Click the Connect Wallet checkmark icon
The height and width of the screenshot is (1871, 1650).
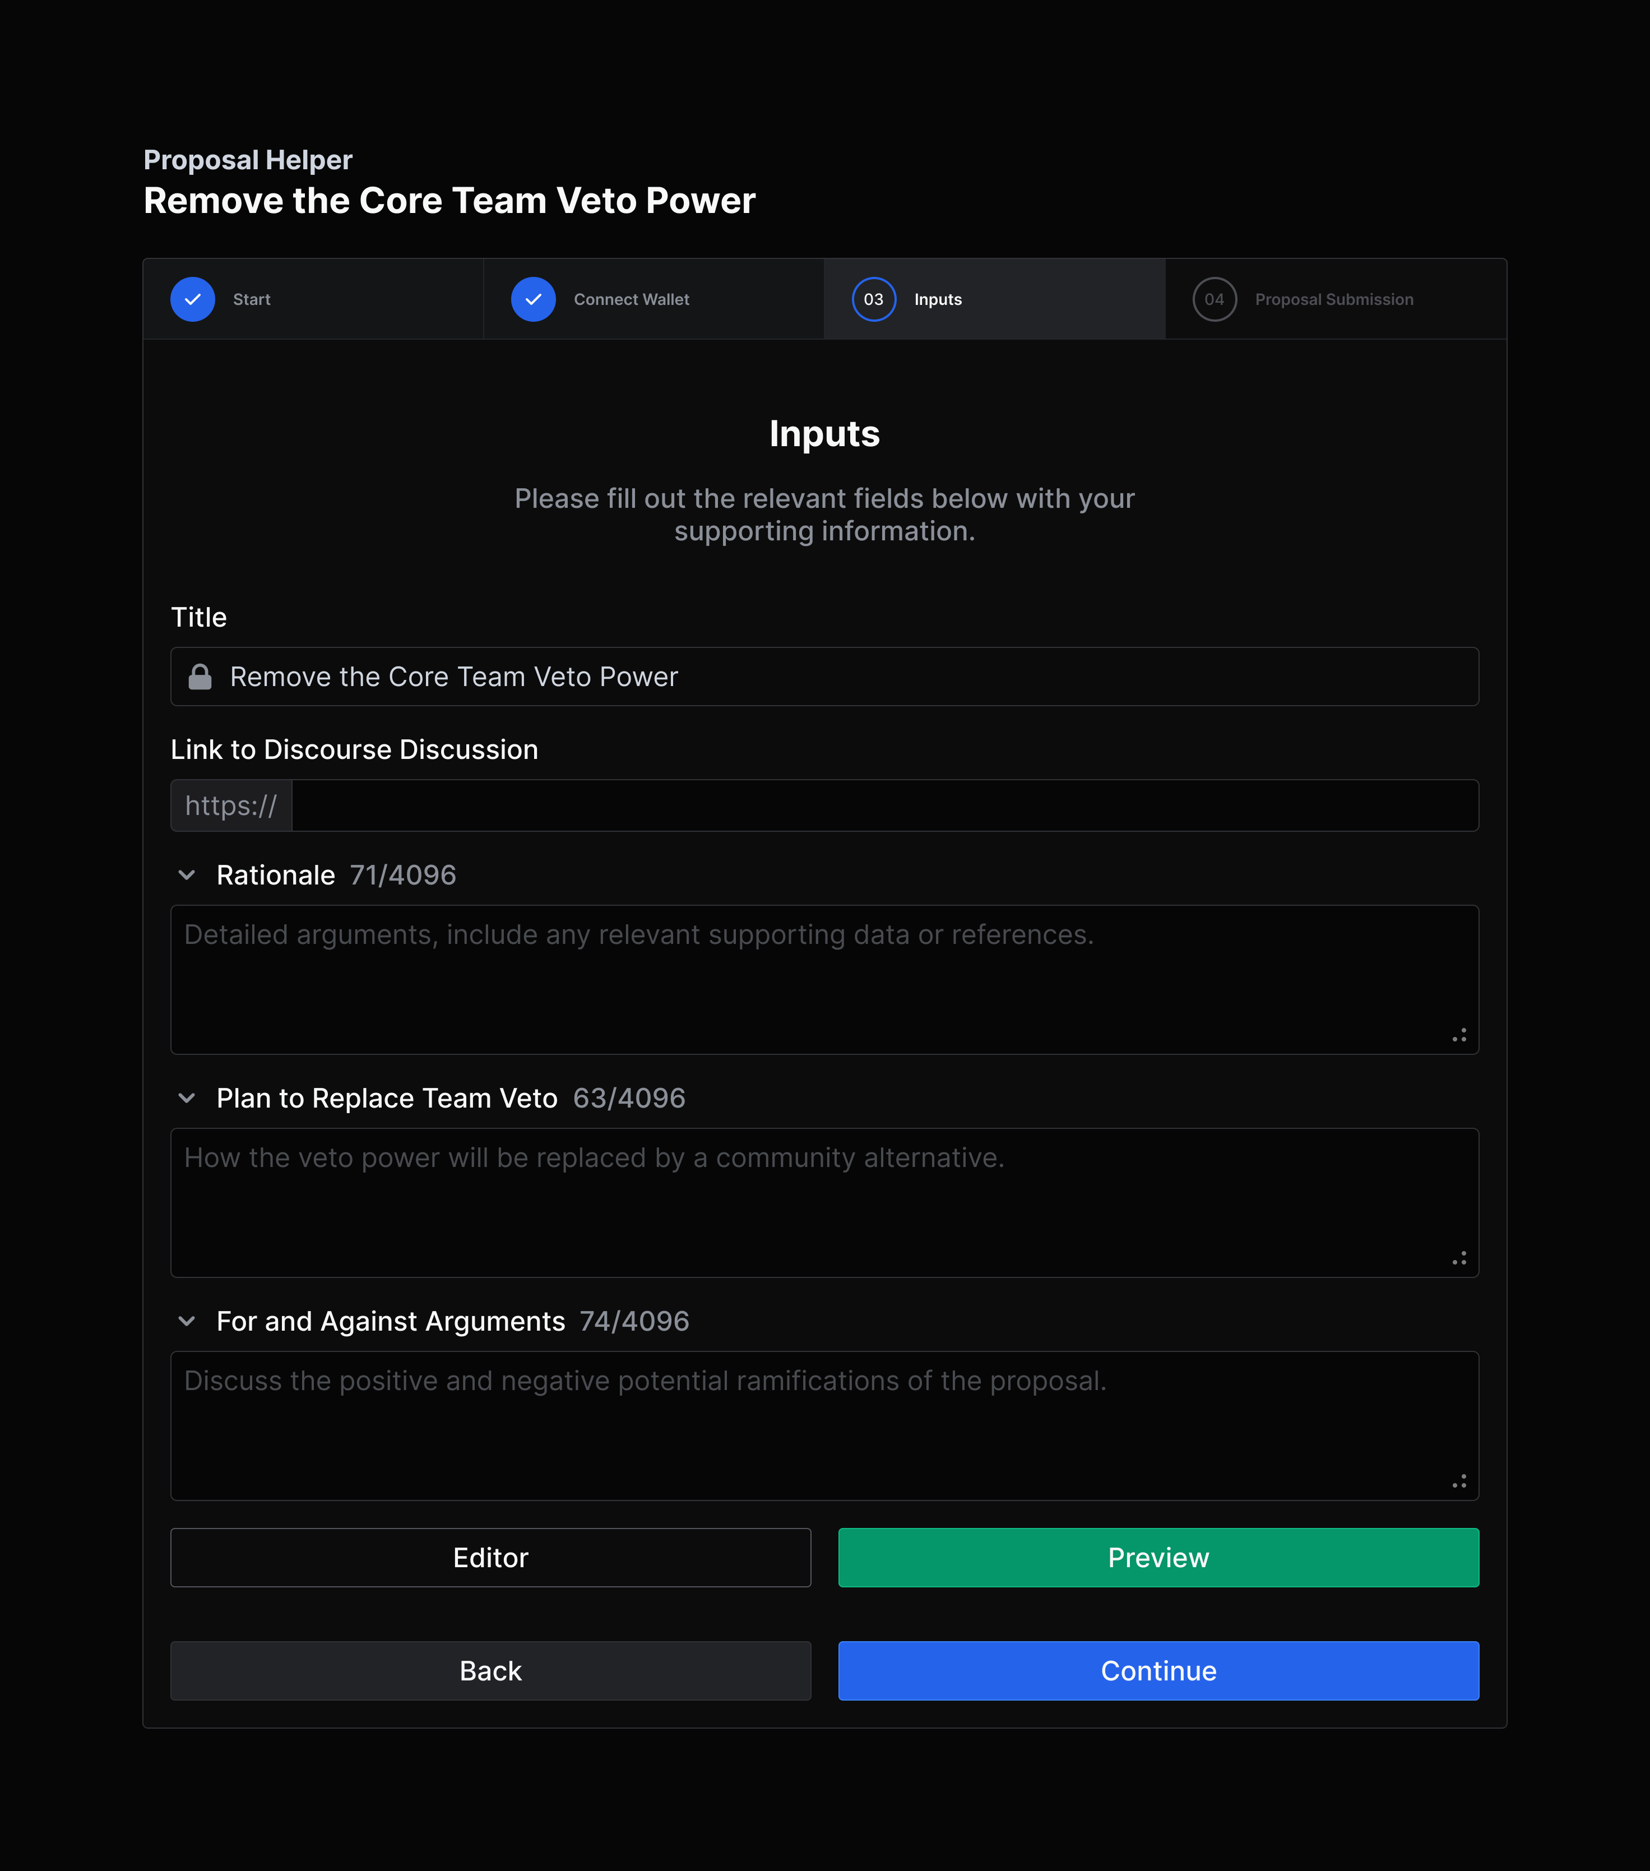click(534, 298)
